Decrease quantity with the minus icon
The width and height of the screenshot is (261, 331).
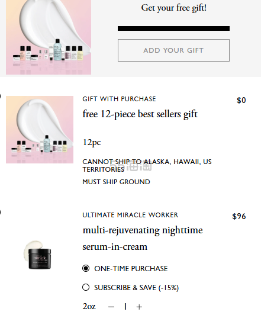[x=111, y=307]
